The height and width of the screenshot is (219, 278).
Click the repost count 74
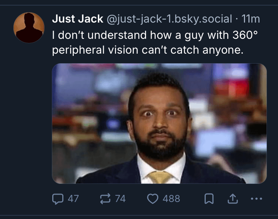click(x=120, y=199)
